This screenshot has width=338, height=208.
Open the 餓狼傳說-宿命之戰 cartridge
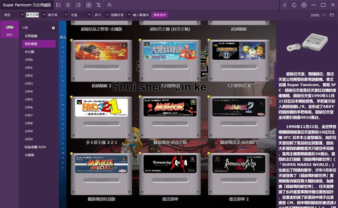coord(170,117)
